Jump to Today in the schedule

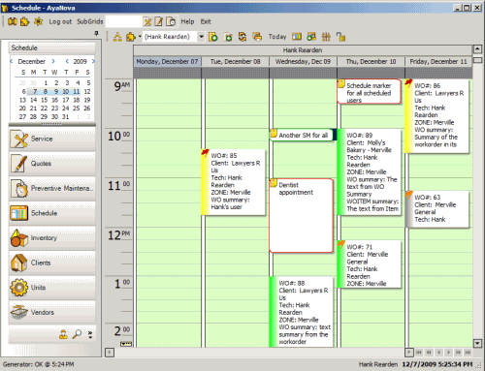[x=277, y=37]
